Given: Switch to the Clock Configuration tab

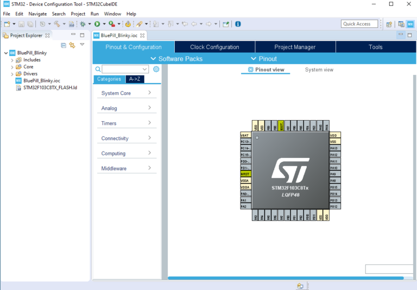Looking at the screenshot, I should (x=214, y=47).
